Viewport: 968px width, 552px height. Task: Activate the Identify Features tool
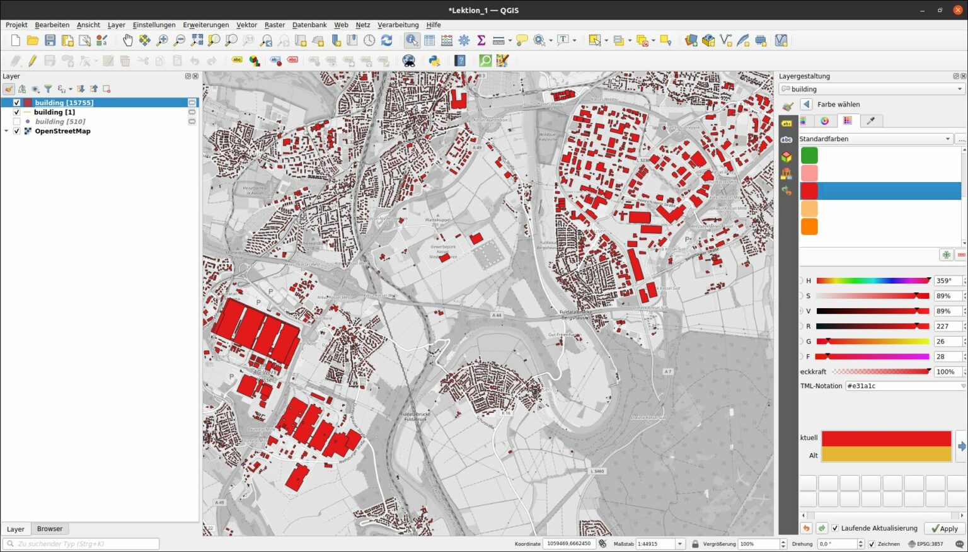[x=412, y=40]
